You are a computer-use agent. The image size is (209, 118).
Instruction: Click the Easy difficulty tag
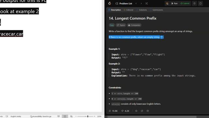pyautogui.click(x=112, y=25)
